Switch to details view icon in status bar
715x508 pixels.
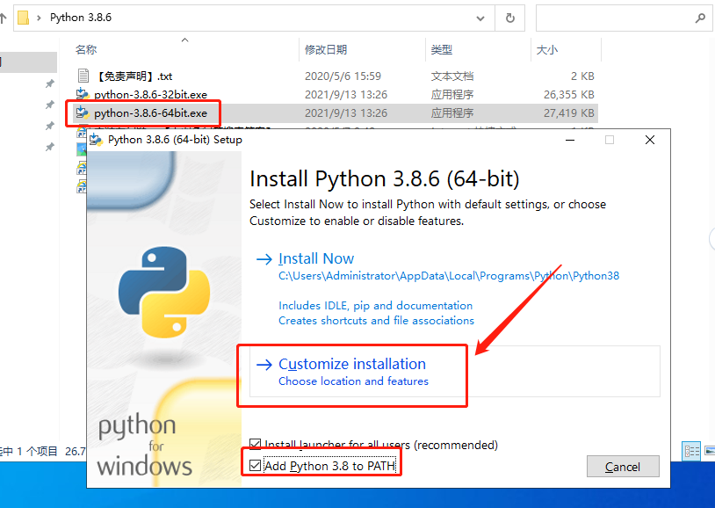(691, 452)
